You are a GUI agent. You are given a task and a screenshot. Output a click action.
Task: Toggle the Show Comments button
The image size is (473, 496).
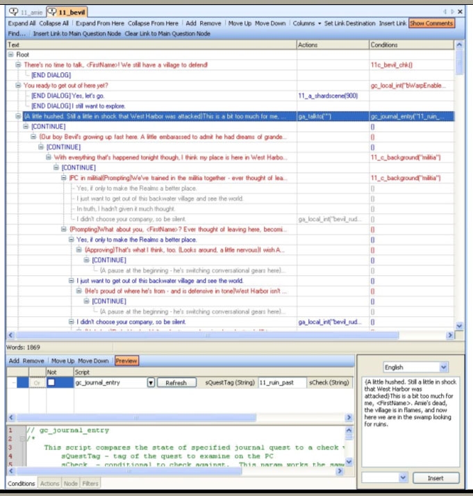(x=431, y=23)
